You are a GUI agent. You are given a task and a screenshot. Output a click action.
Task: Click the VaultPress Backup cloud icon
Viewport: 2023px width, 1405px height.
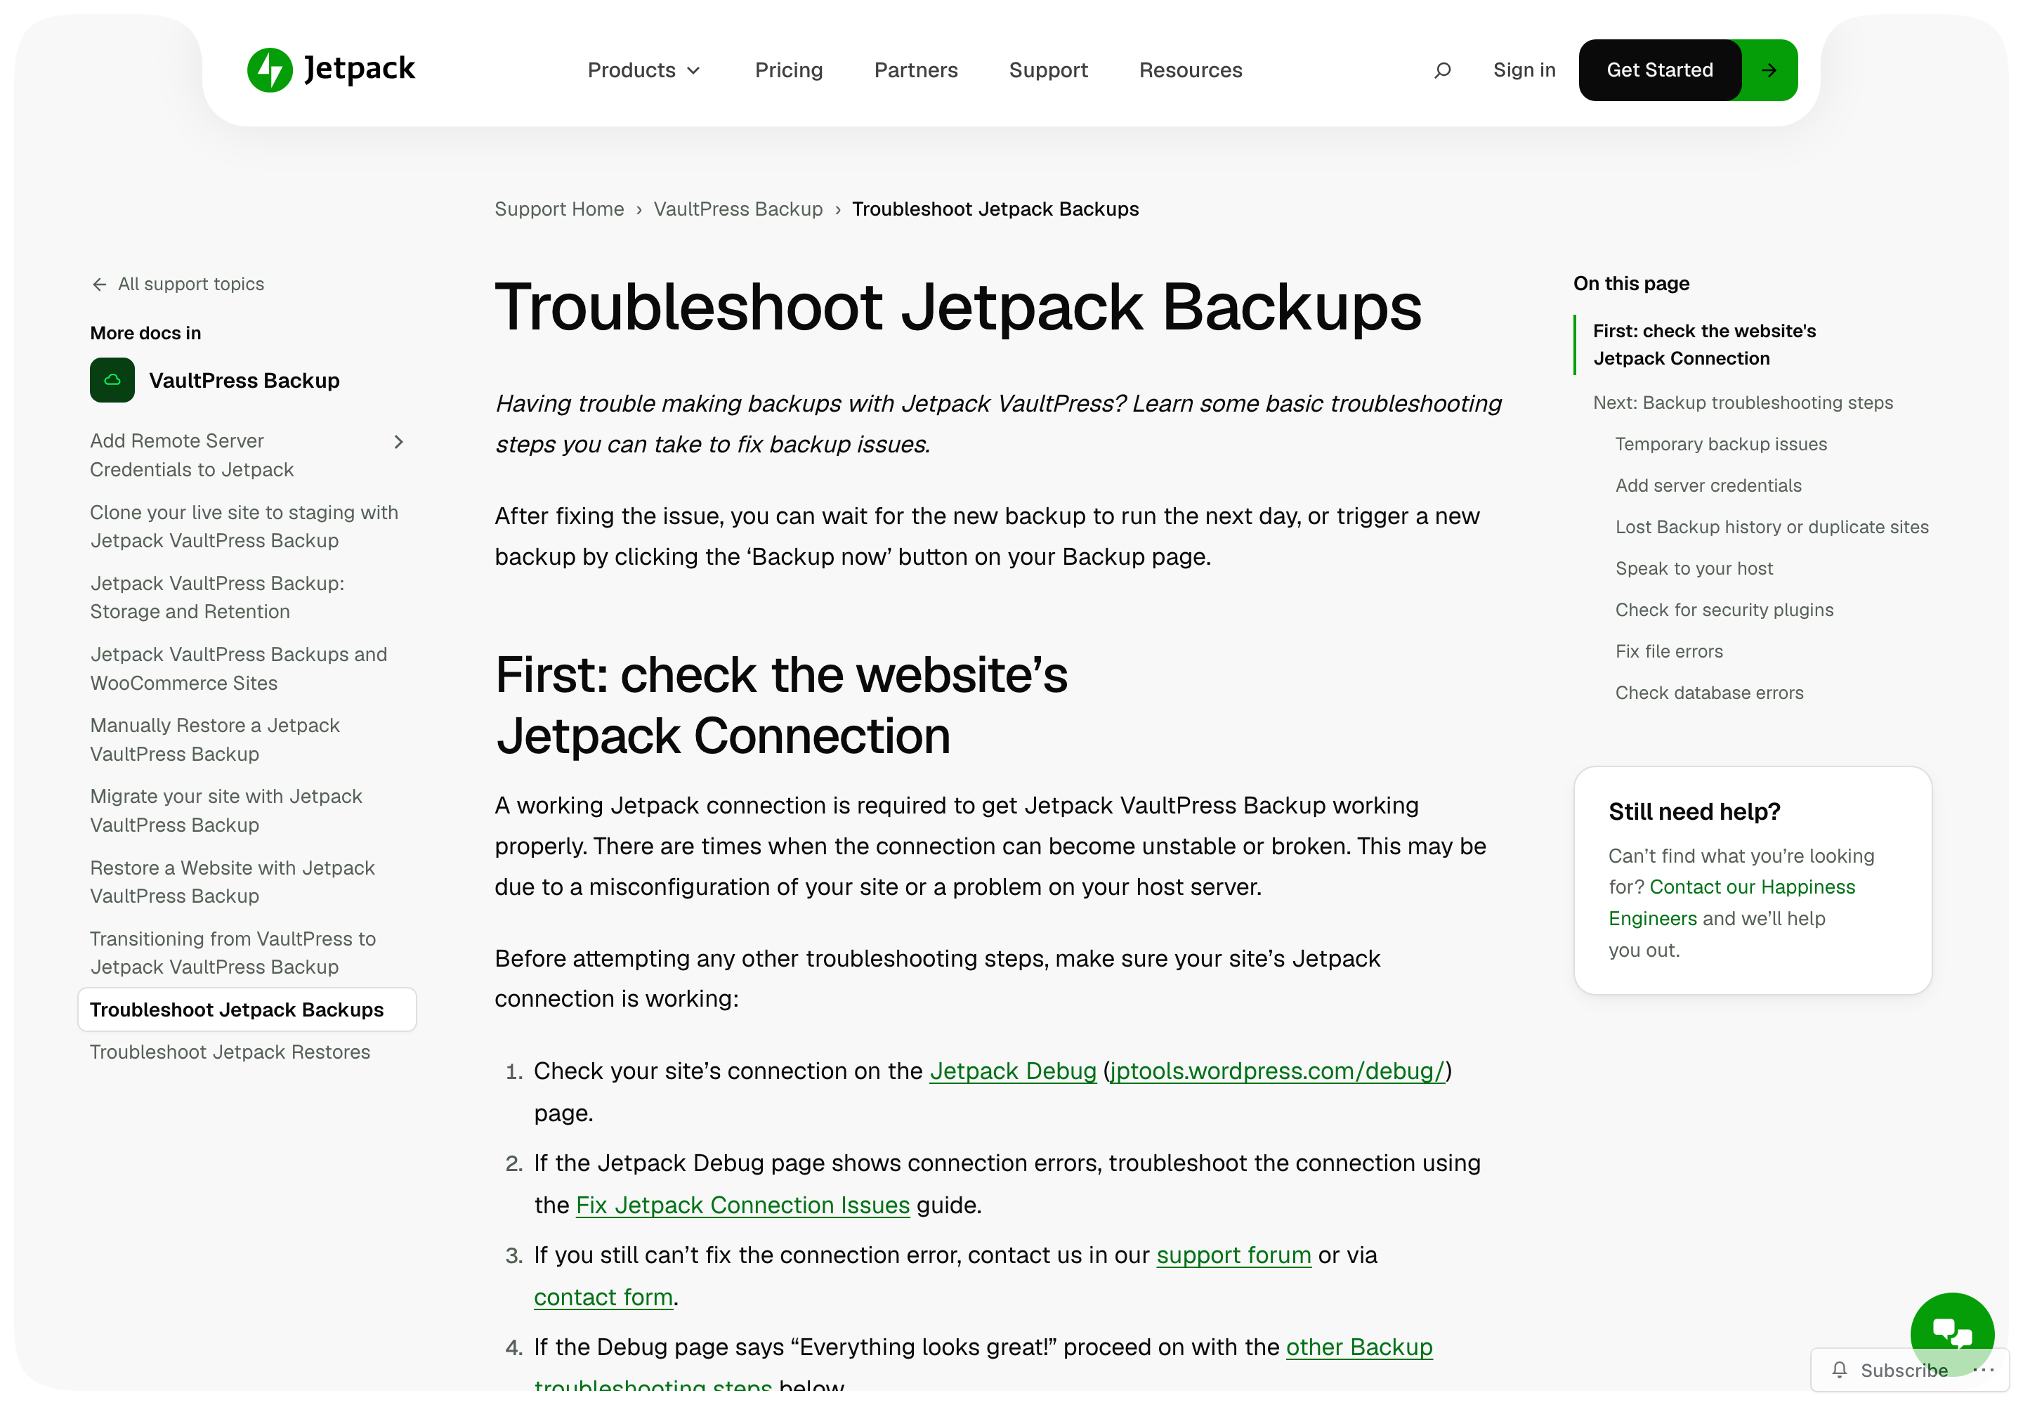tap(112, 379)
